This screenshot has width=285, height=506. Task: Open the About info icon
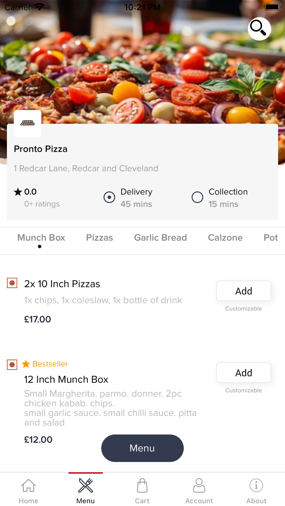tap(256, 486)
